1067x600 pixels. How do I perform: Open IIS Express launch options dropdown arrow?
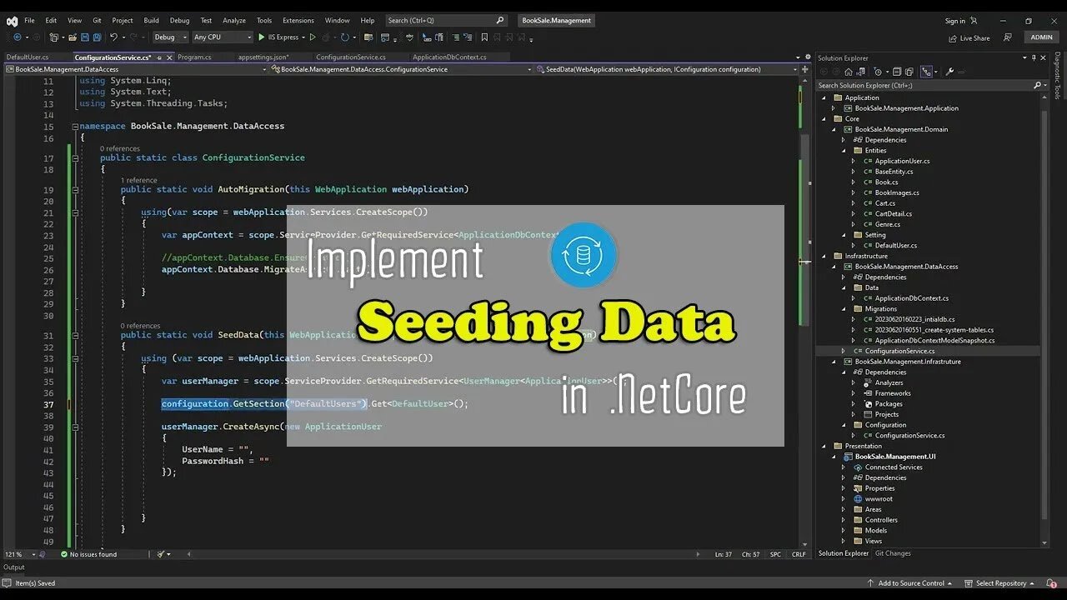tap(303, 37)
